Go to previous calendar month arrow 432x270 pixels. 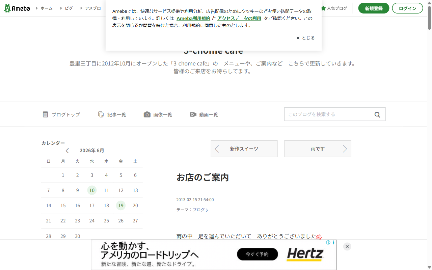(67, 151)
